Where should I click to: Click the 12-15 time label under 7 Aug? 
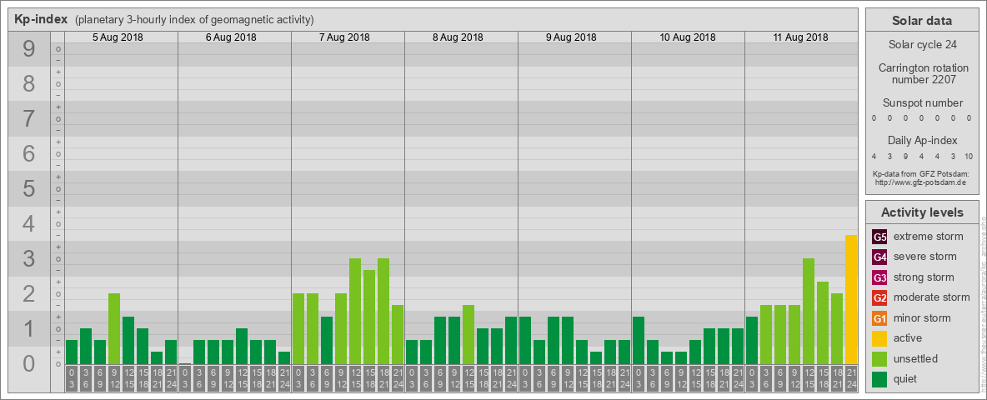pyautogui.click(x=355, y=379)
